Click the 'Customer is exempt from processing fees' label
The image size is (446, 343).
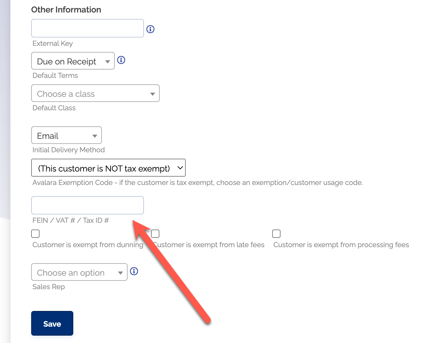pyautogui.click(x=341, y=245)
